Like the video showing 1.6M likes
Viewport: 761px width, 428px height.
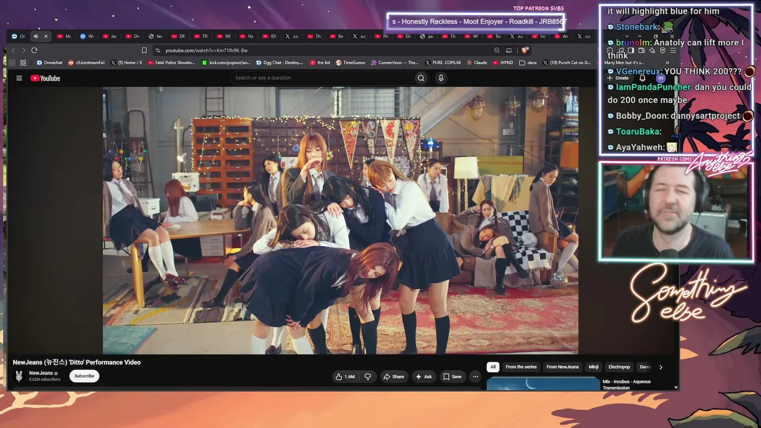click(x=345, y=376)
